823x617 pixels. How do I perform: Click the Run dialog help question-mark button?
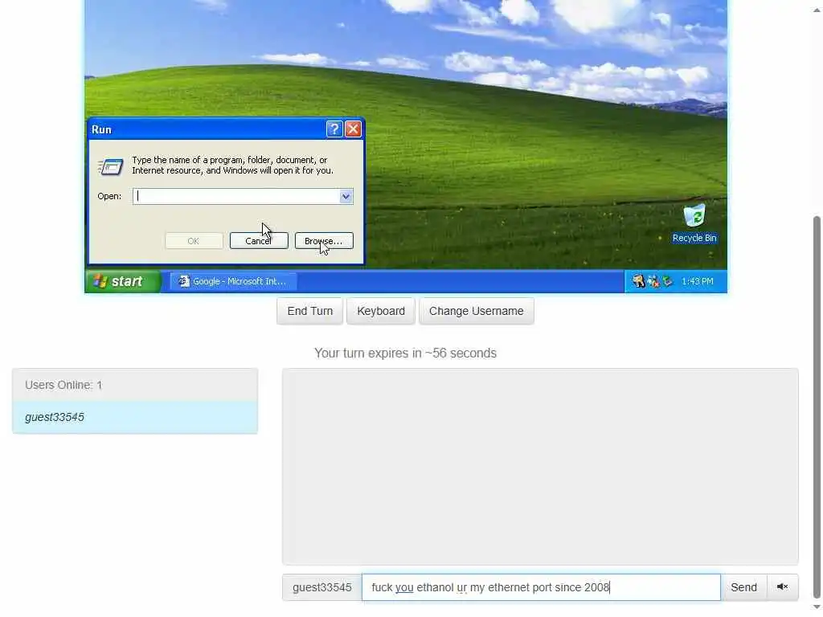click(x=334, y=129)
